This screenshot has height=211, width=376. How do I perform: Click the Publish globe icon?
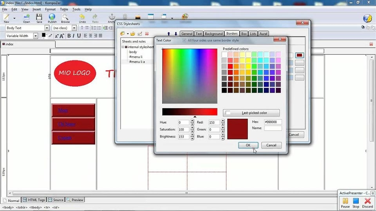click(x=52, y=17)
